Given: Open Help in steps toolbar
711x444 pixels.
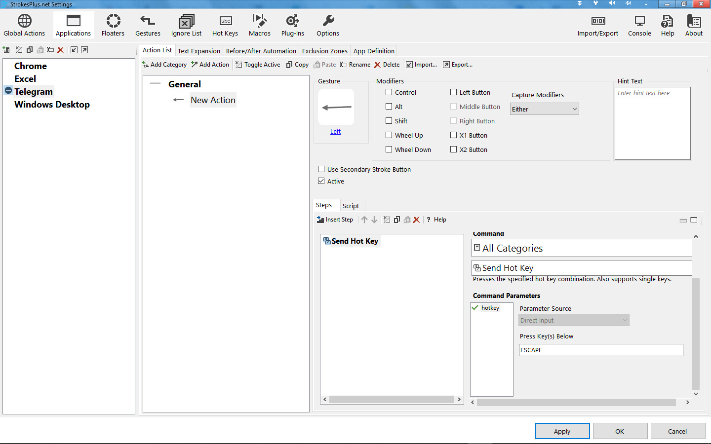Looking at the screenshot, I should click(436, 220).
